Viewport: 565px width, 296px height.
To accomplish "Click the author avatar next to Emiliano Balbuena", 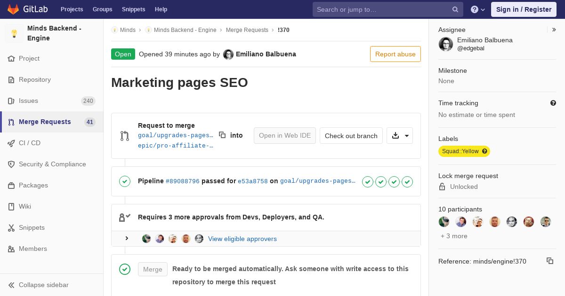I will (x=228, y=55).
